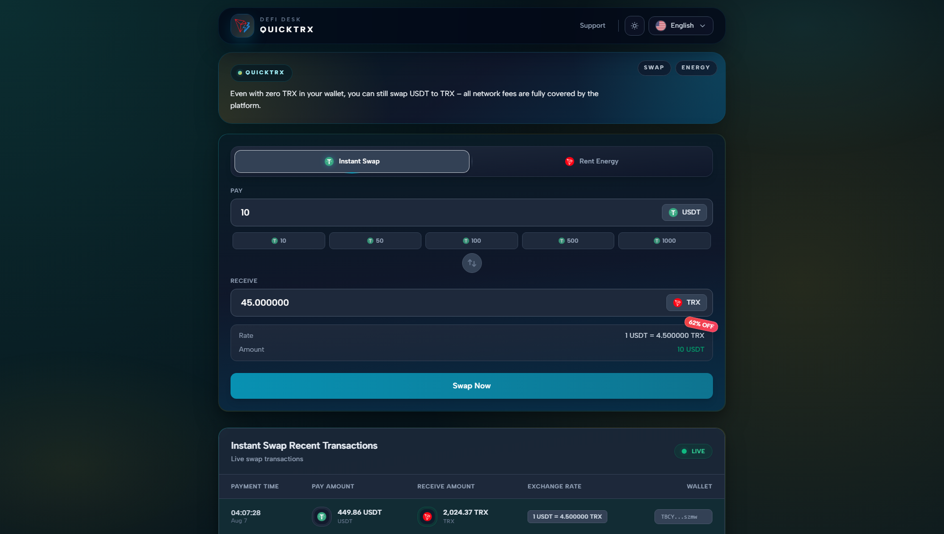Click the ENERGY pill button
This screenshot has height=534, width=944.
click(x=696, y=68)
